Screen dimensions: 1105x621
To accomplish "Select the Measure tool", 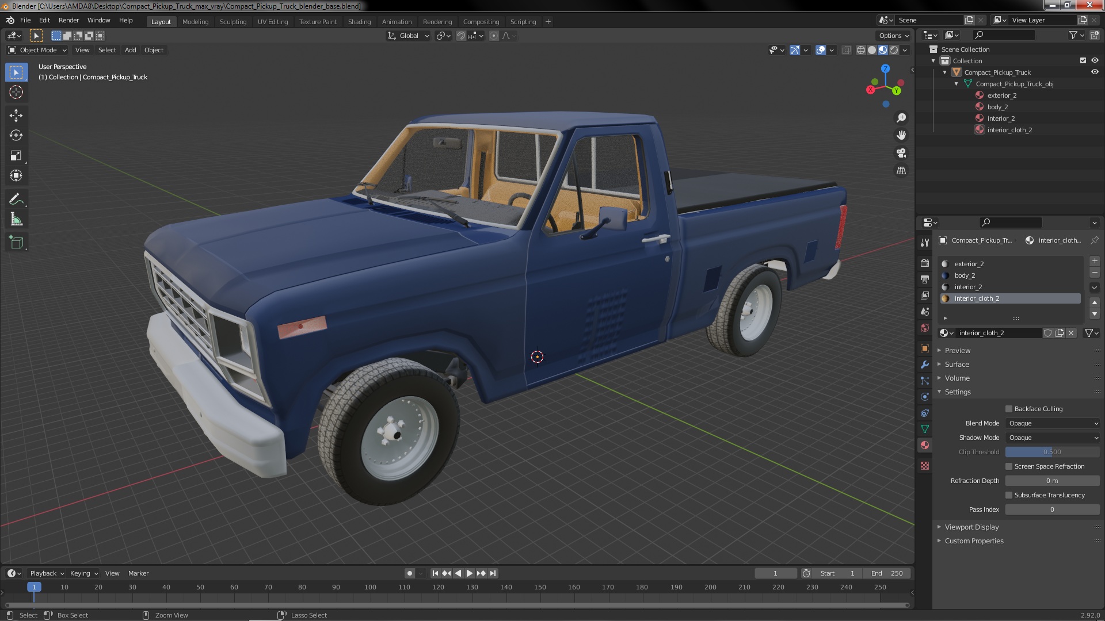I will click(16, 220).
